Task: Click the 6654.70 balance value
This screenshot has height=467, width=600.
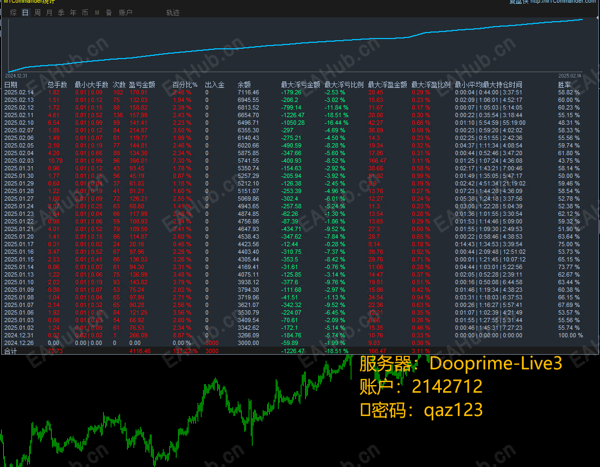Action: pyautogui.click(x=248, y=115)
